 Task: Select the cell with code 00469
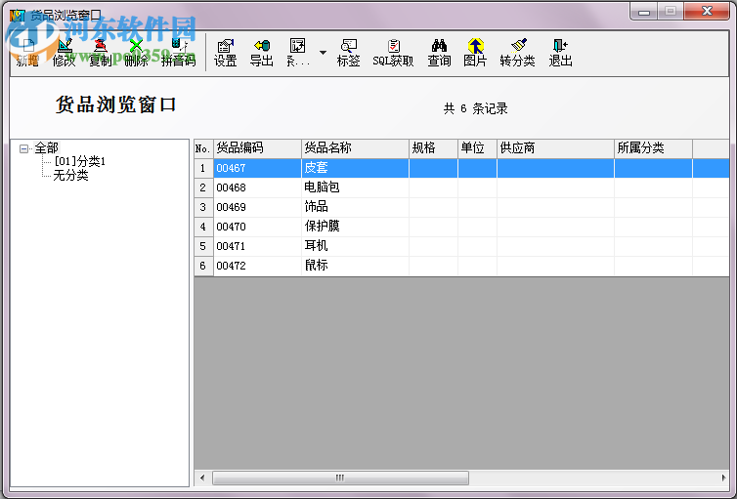[257, 207]
